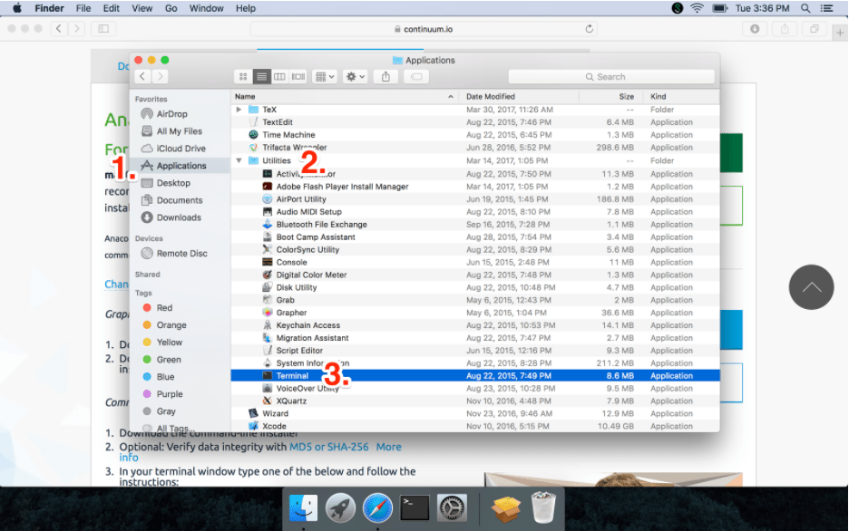
Task: Go back in the Finder window
Action: [142, 76]
